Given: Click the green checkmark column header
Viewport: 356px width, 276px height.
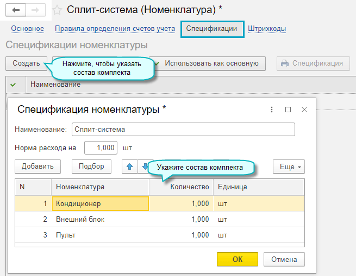Looking at the screenshot, I should pos(14,84).
